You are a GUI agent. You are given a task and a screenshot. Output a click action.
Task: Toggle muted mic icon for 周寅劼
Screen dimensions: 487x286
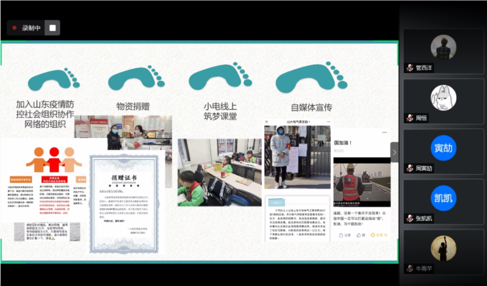pyautogui.click(x=410, y=168)
